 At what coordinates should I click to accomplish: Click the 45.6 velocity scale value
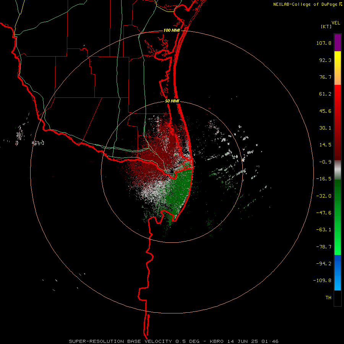[325, 111]
